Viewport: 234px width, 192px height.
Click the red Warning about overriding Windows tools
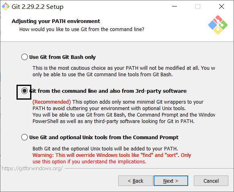(x=112, y=158)
